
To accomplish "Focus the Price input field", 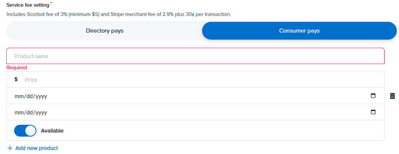I will [201, 80].
